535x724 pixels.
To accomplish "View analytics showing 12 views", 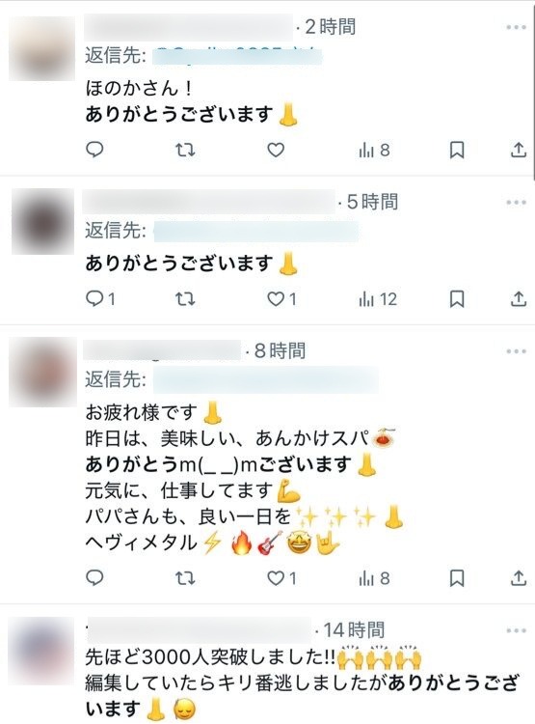I will (x=378, y=299).
